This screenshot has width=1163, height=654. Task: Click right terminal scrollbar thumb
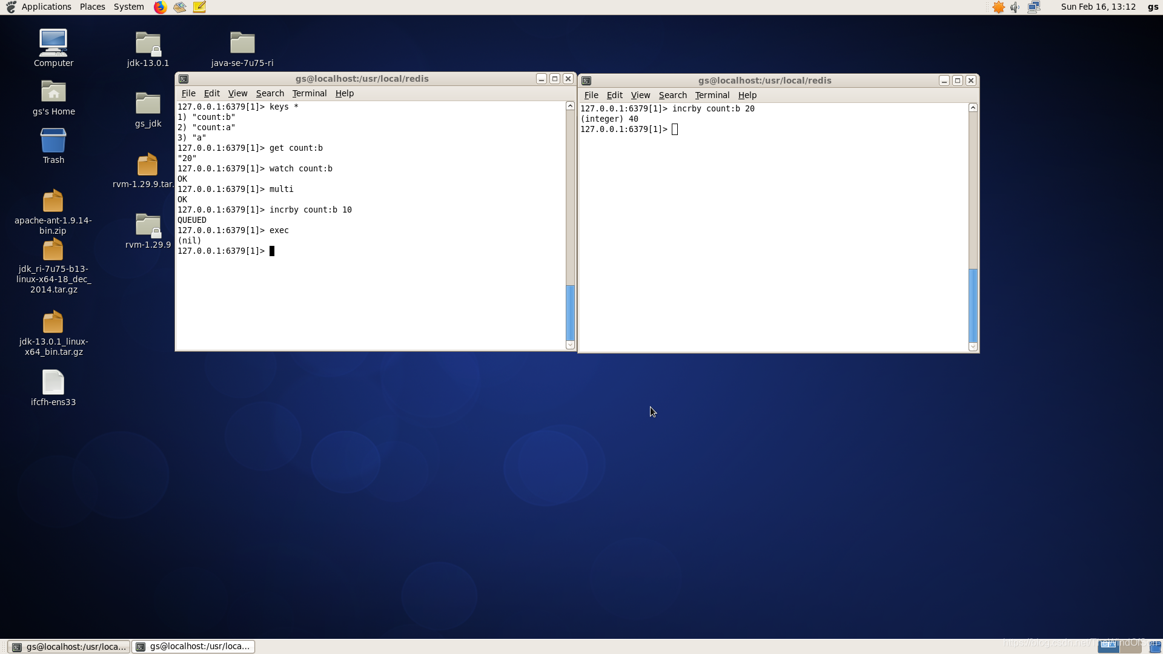pos(973,305)
